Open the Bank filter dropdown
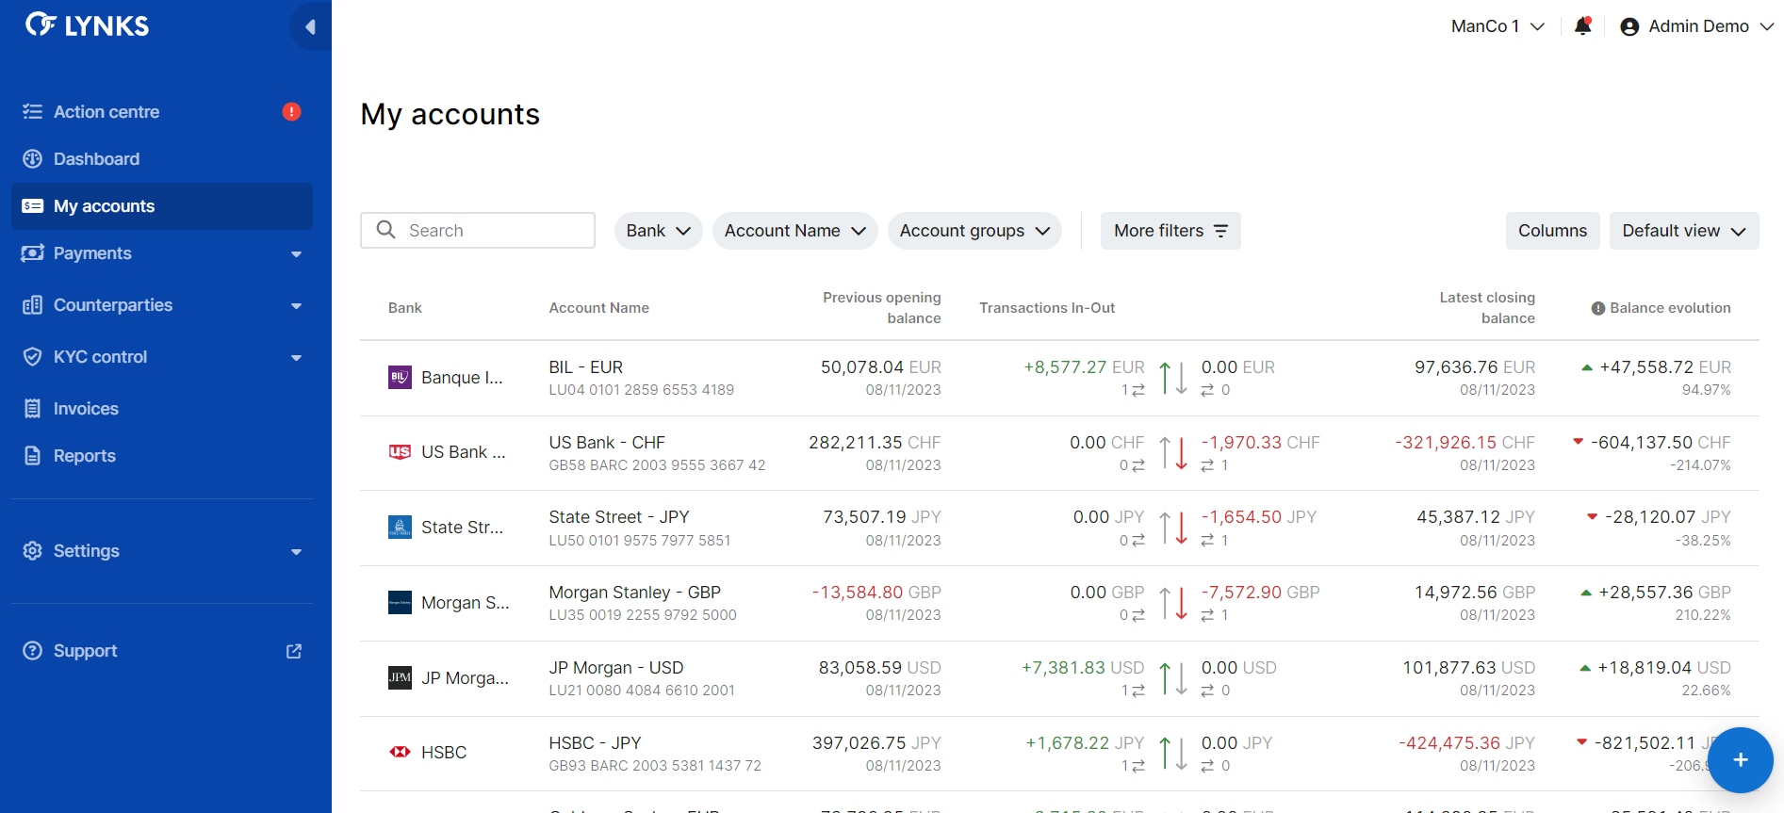This screenshot has width=1784, height=813. (658, 231)
